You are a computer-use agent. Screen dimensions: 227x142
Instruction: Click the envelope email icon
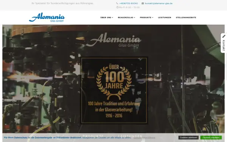coord(143,3)
